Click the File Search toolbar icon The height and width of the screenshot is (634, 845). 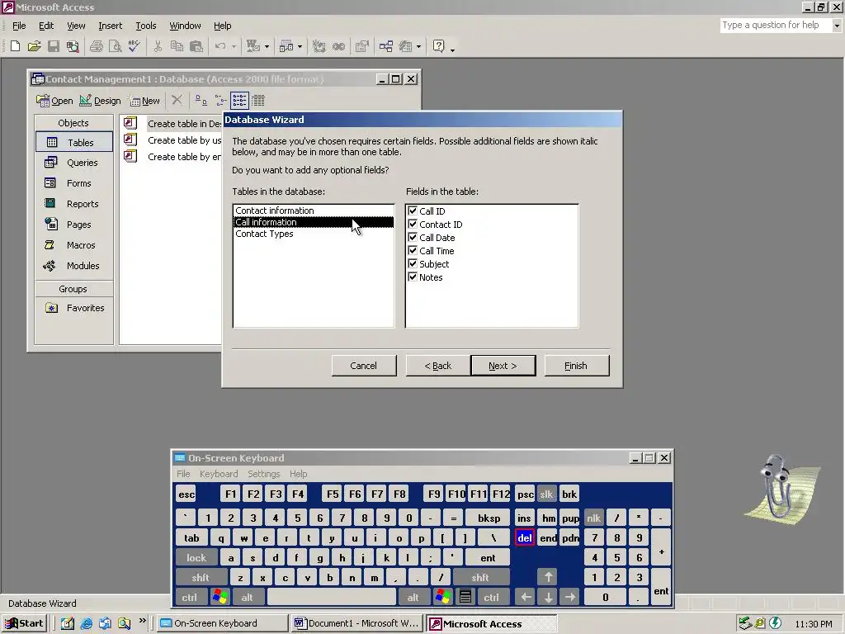click(x=73, y=46)
